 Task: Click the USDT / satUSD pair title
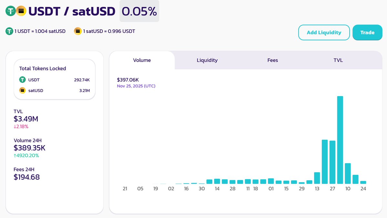click(72, 11)
